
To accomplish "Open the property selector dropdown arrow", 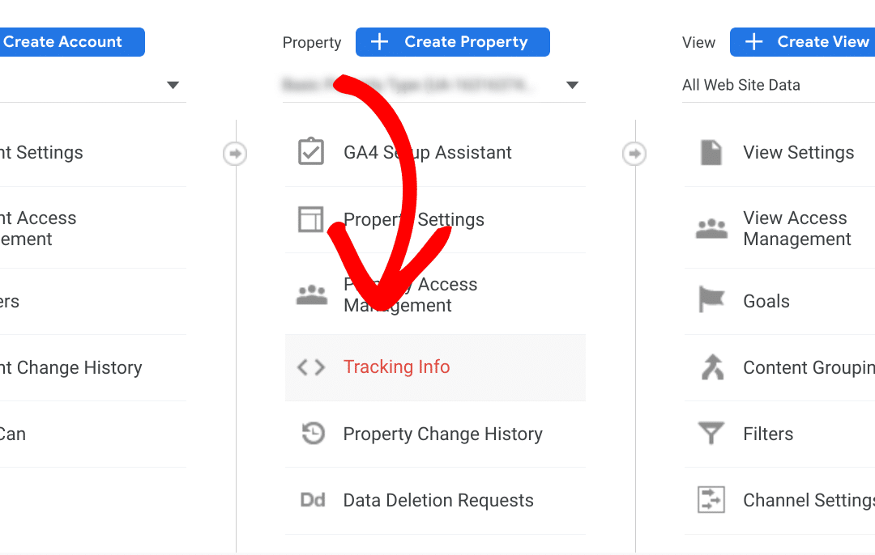I will [x=572, y=85].
